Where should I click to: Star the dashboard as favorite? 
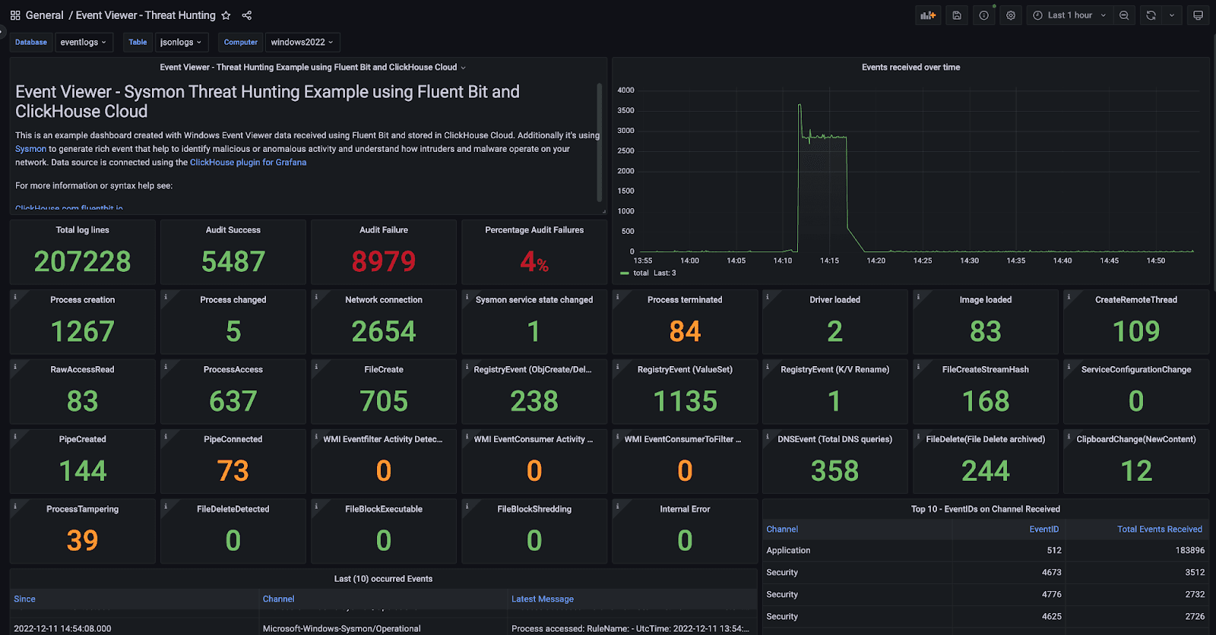(226, 15)
